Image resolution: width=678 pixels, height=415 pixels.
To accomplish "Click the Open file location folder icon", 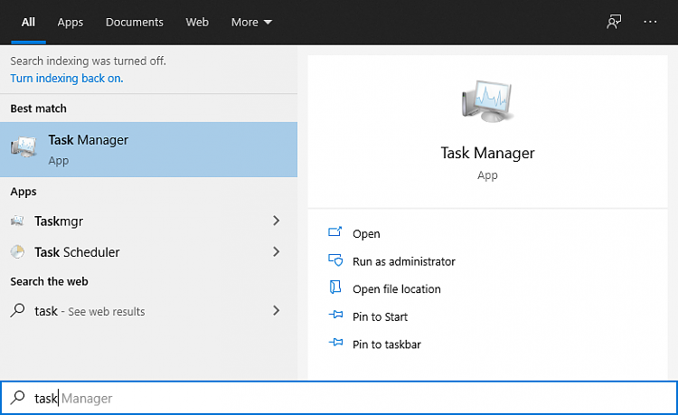I will click(x=335, y=288).
